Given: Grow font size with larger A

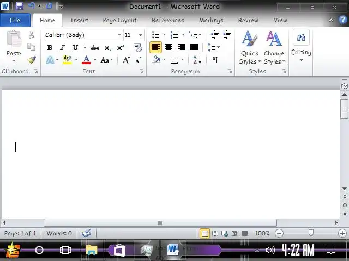Looking at the screenshot, I should [x=126, y=60].
